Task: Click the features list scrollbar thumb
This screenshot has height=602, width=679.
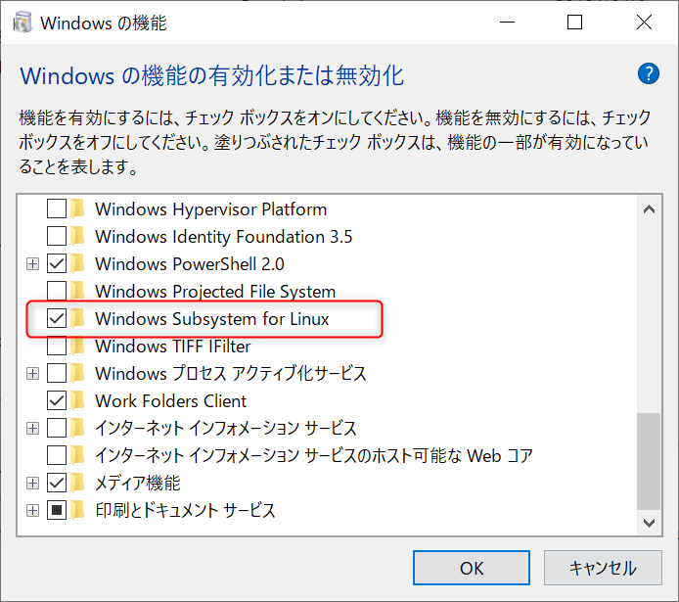Action: pos(649,462)
